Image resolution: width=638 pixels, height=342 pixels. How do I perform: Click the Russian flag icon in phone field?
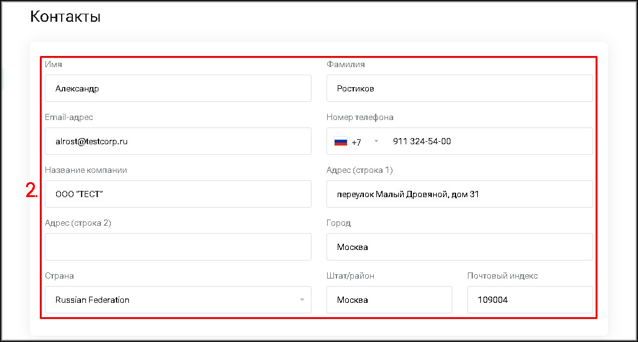coord(341,142)
